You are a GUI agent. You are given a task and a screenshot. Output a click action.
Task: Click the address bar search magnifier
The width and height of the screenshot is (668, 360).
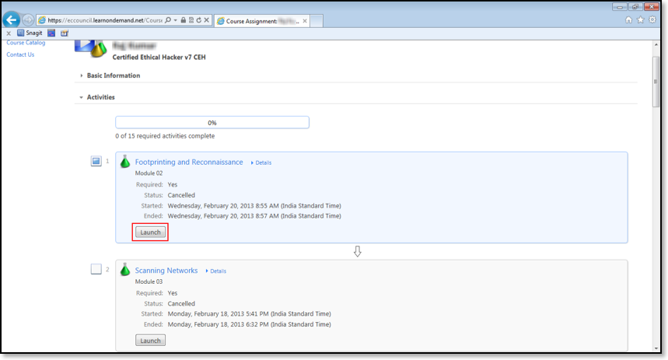pyautogui.click(x=168, y=20)
